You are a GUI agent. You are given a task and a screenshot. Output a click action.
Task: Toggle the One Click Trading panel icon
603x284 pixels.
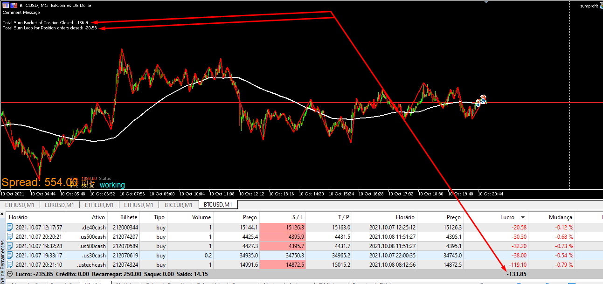[14, 6]
